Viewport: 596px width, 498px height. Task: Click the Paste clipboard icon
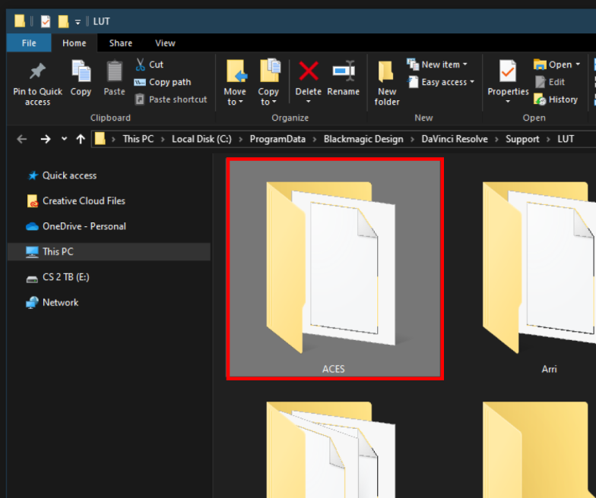coord(114,72)
